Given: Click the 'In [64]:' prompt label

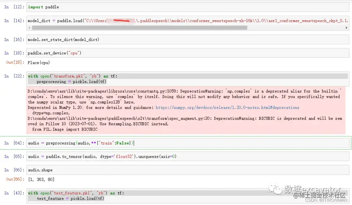Looking at the screenshot, I should (x=14, y=143).
